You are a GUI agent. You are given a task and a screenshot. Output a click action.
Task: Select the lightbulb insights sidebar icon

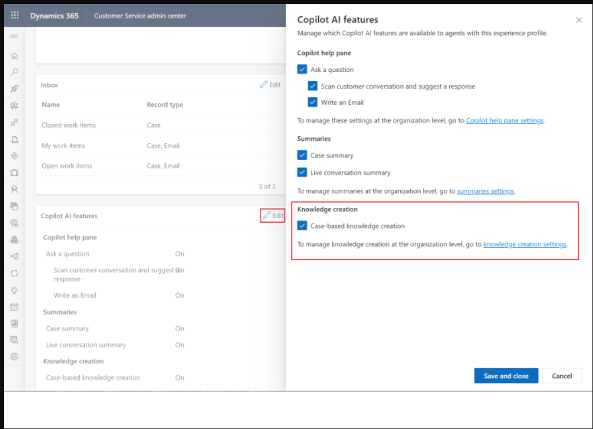click(14, 290)
